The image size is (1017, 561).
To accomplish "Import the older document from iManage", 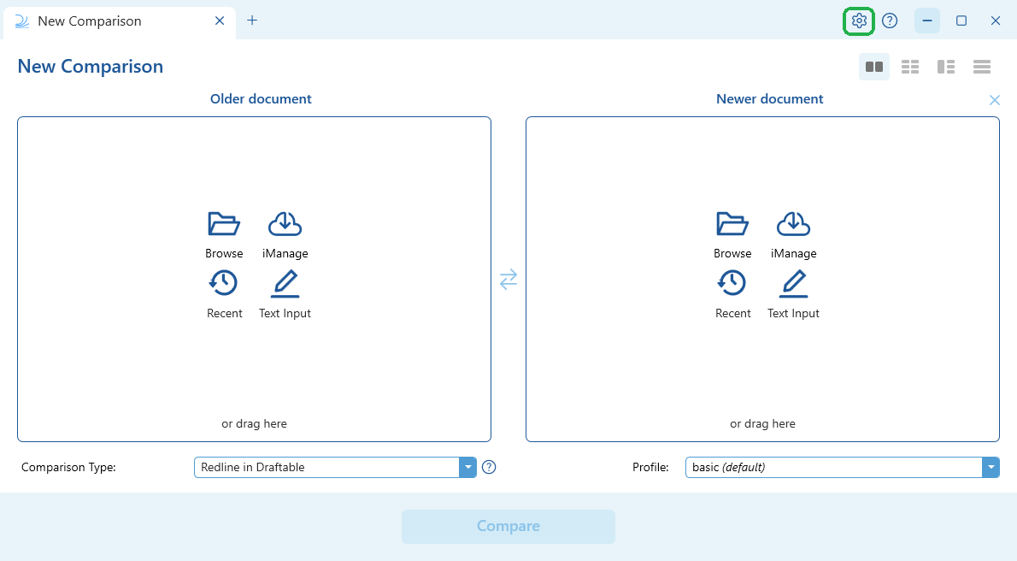I will [285, 236].
